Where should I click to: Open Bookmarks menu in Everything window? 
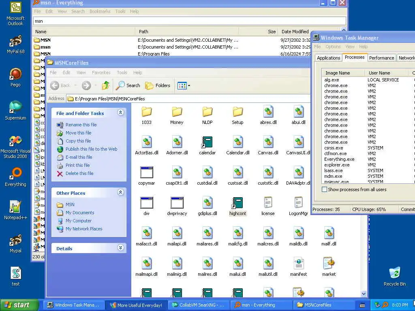point(100,11)
